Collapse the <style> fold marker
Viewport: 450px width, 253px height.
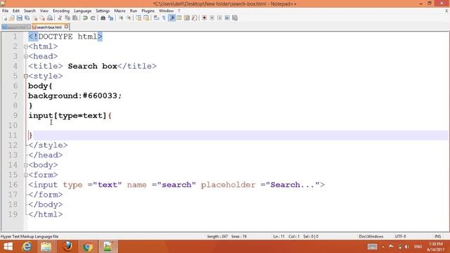(26, 77)
